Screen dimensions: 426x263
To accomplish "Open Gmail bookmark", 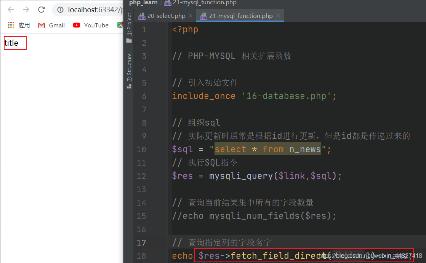I will pyautogui.click(x=51, y=25).
